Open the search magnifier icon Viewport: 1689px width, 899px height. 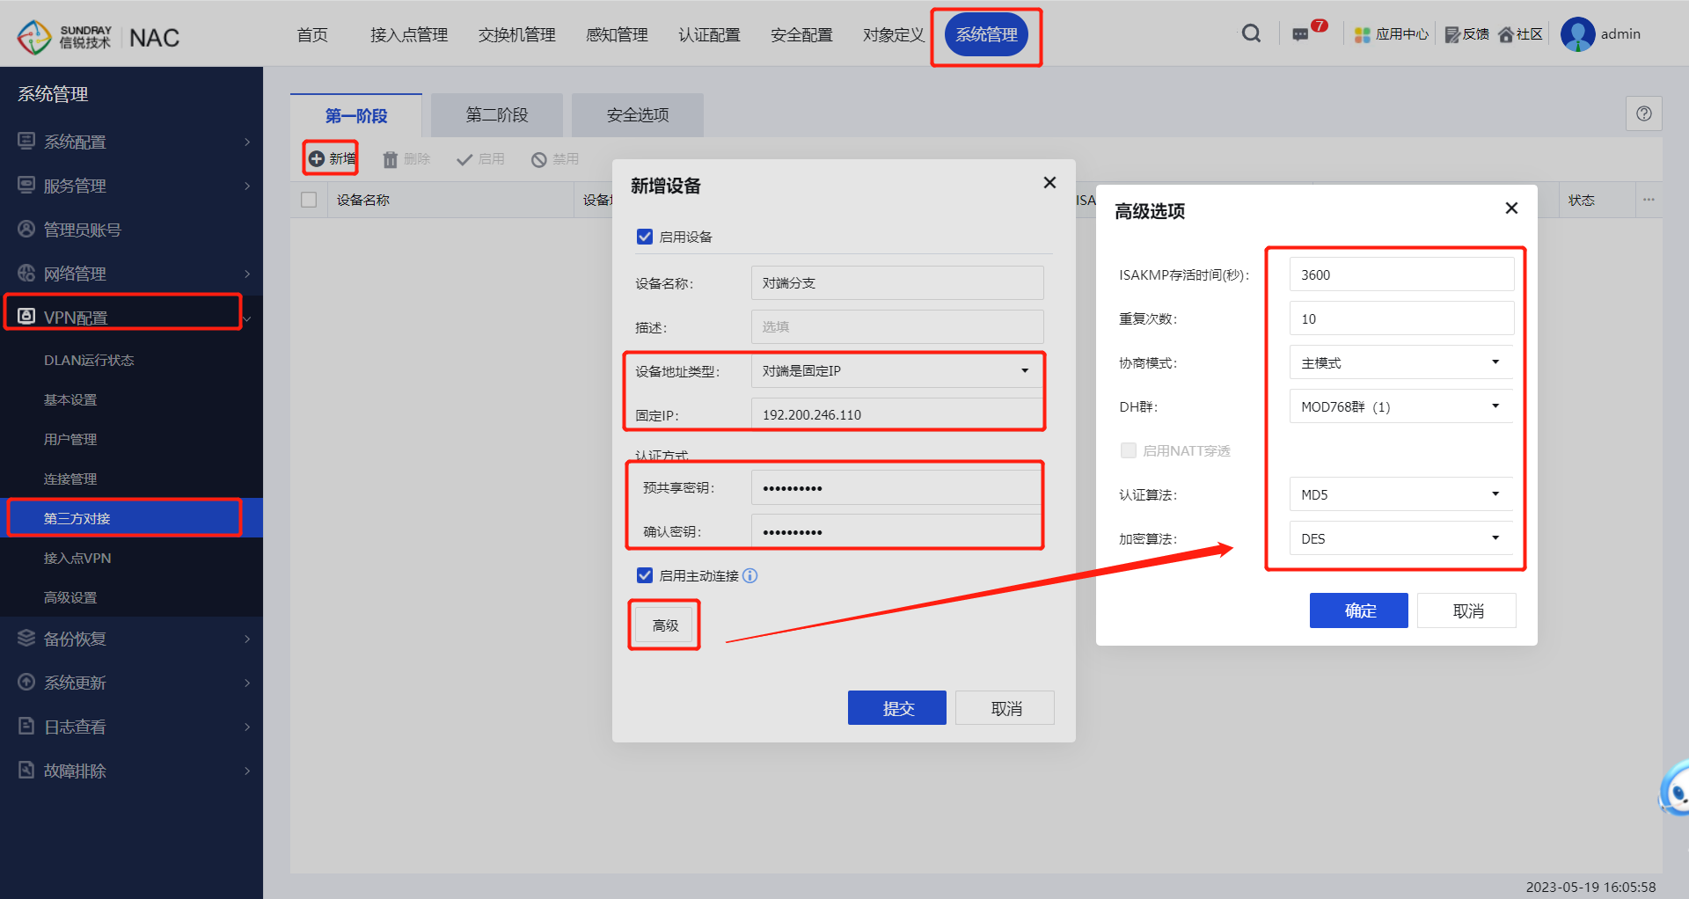[x=1251, y=34]
